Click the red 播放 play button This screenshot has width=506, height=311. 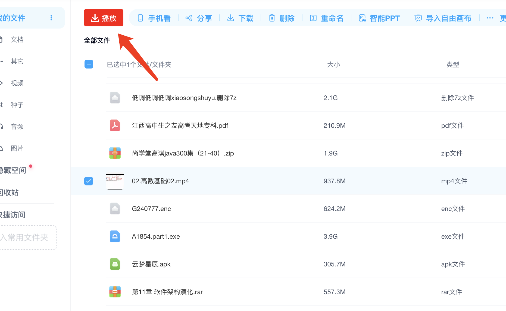[104, 18]
